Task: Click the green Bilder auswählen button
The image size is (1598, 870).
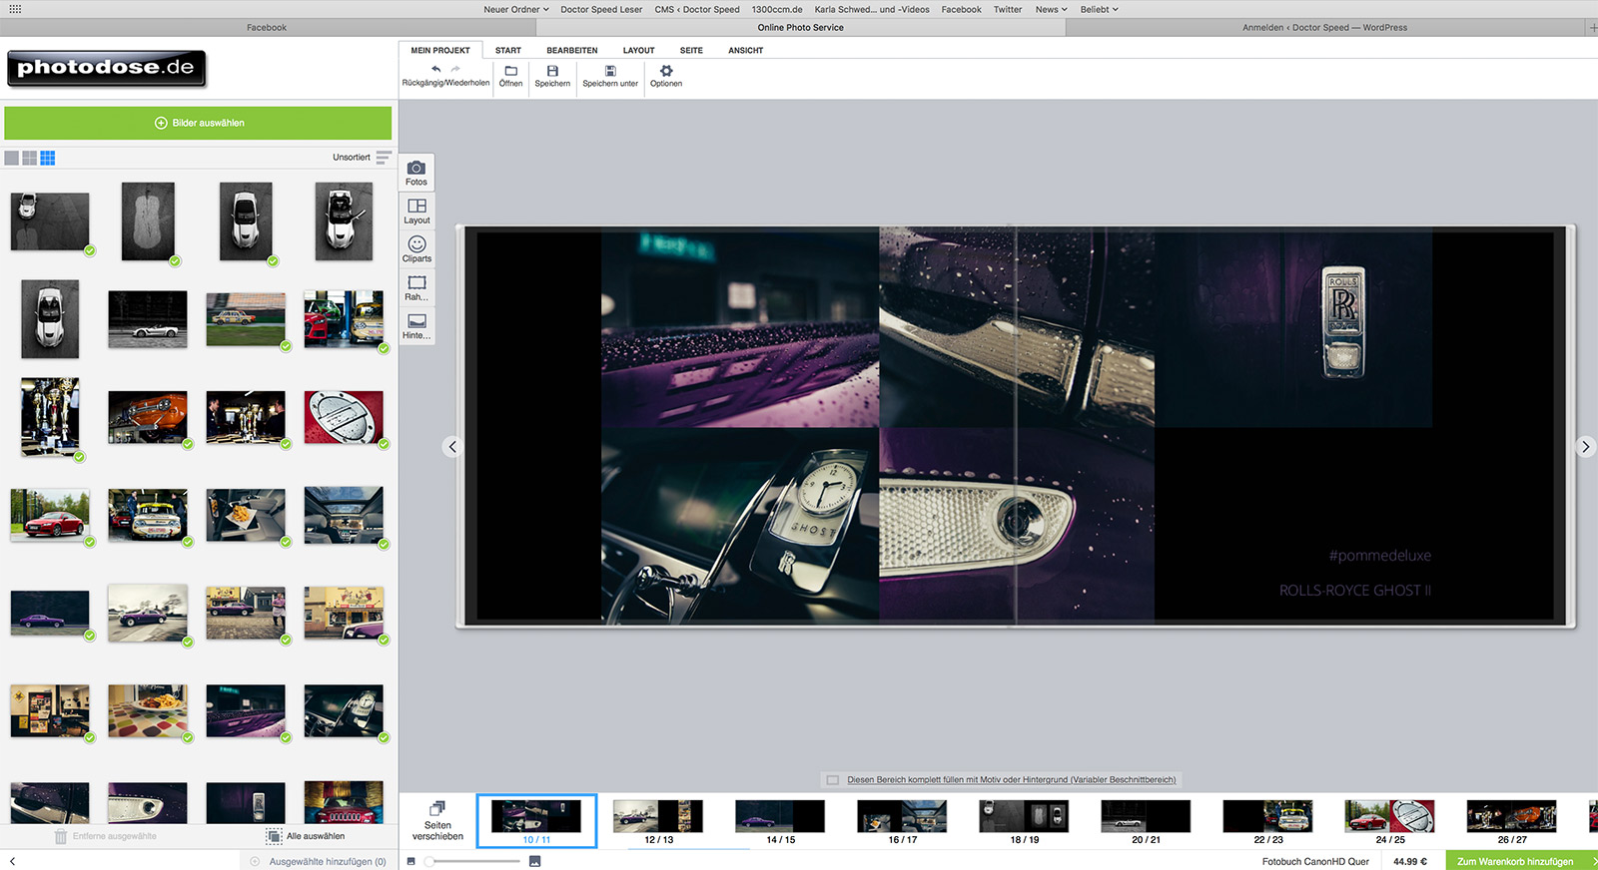Action: (198, 123)
